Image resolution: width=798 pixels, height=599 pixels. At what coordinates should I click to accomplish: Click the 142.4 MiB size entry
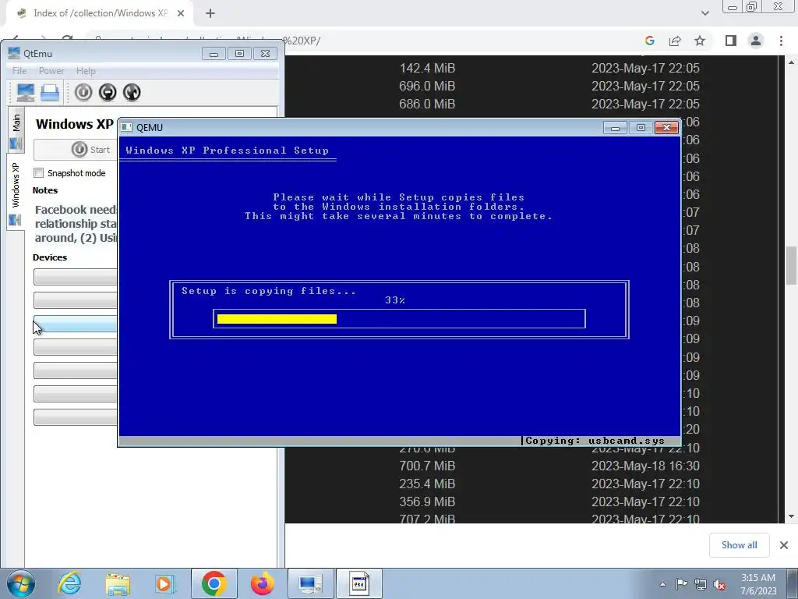pos(427,69)
